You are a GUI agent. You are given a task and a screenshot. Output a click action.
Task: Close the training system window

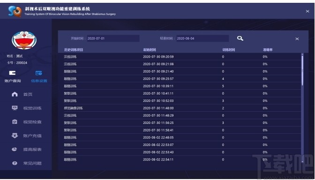coord(307,11)
